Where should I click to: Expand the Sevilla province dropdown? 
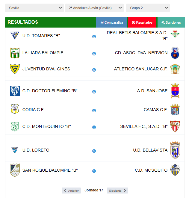click(34, 8)
